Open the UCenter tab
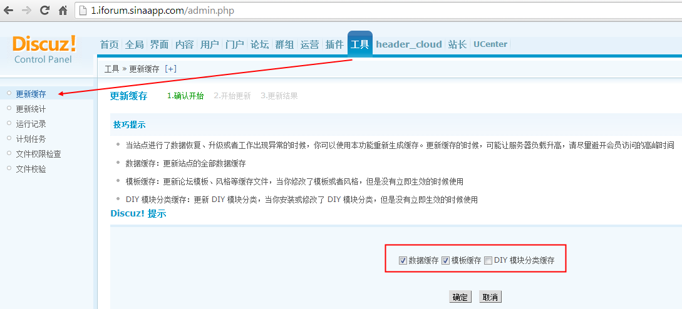682x309 pixels. (x=490, y=44)
